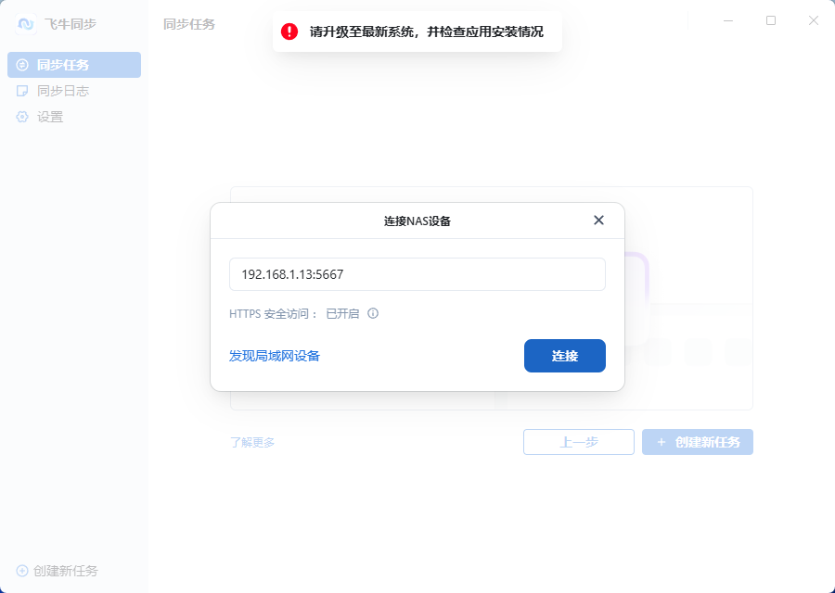Open the 同步日志 sidebar item
This screenshot has height=593, width=835.
pos(74,91)
